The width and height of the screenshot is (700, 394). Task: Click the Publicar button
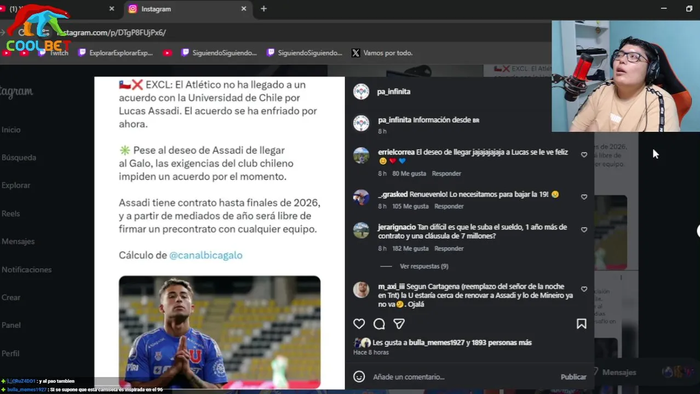573,376
